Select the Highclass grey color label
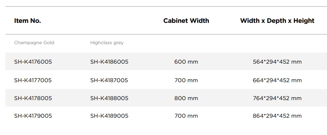The width and height of the screenshot is (327, 135). (107, 43)
